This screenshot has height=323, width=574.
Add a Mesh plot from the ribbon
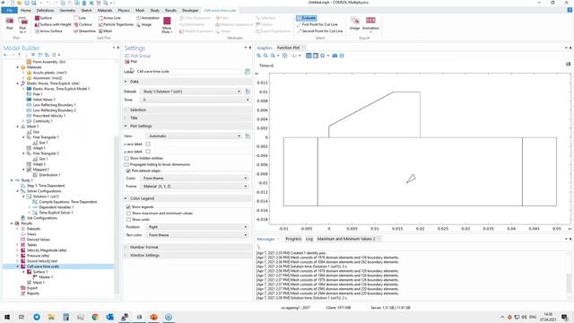(x=106, y=31)
